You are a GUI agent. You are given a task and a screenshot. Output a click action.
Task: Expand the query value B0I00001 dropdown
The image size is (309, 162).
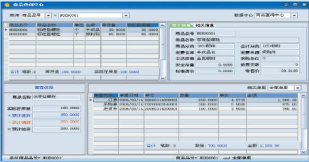[x=126, y=15]
